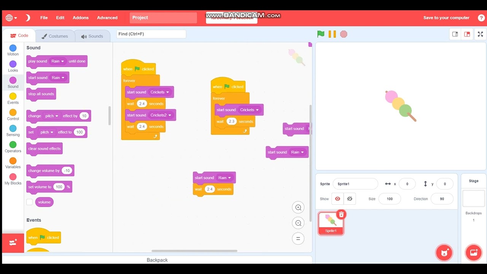Switch to the Sounds tab
This screenshot has height=274, width=487.
pos(92,36)
